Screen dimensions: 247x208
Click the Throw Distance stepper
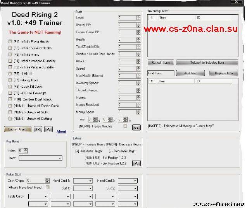[138, 90]
